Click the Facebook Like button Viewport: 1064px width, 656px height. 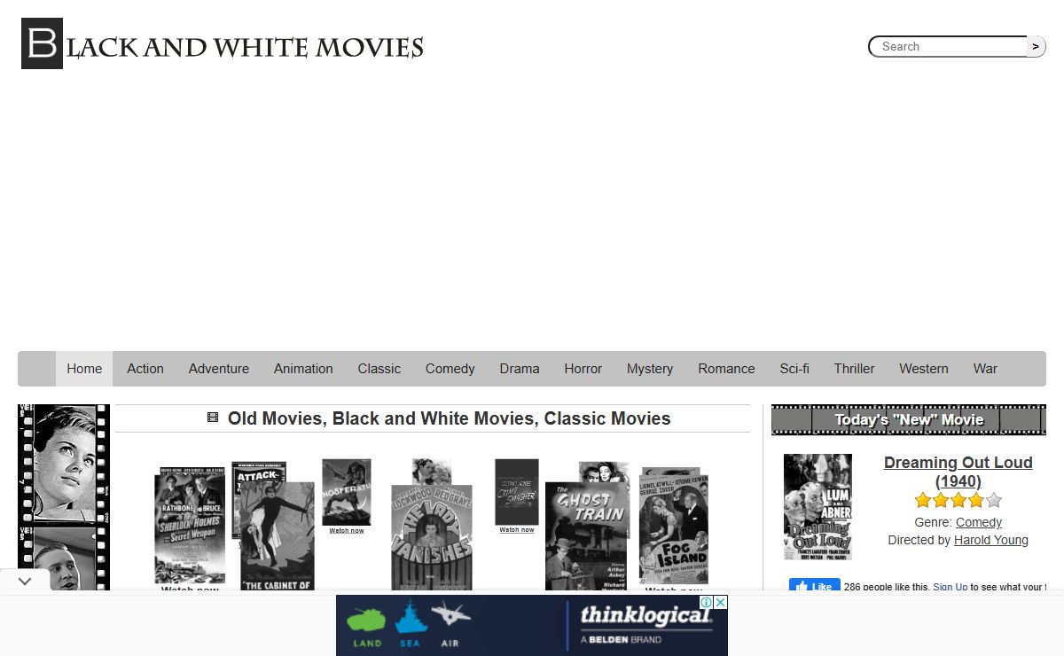815,587
